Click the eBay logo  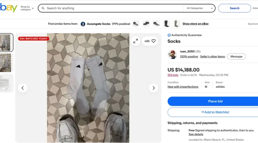tap(9, 8)
